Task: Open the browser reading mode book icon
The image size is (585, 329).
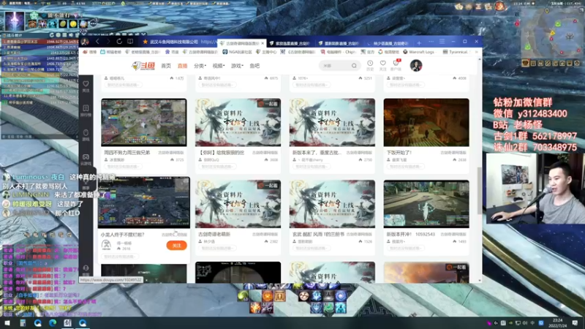Action: tap(130, 42)
